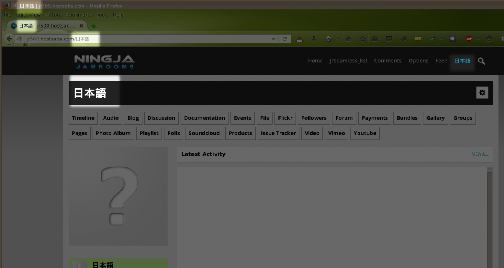The height and width of the screenshot is (268, 504).
Task: Open the View menu
Action: [x=35, y=15]
